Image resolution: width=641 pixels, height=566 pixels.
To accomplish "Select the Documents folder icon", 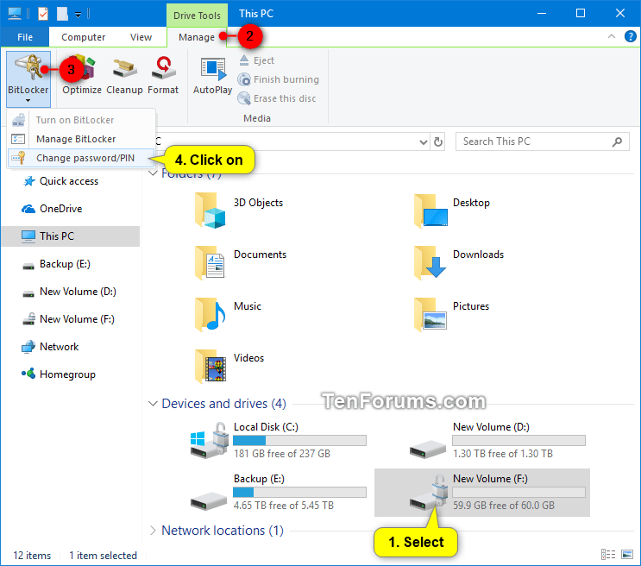I will pyautogui.click(x=211, y=262).
